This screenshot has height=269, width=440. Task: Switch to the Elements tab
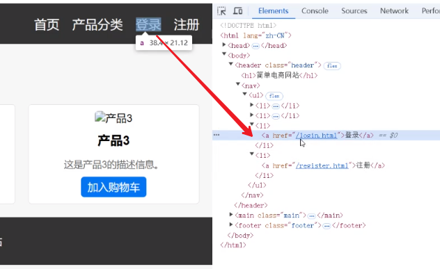point(273,11)
